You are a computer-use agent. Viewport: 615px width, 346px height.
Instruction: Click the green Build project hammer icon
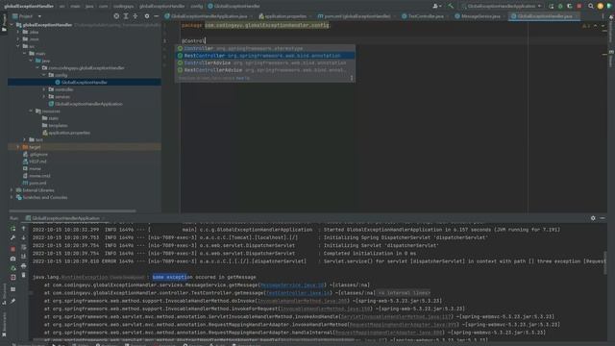point(451,7)
